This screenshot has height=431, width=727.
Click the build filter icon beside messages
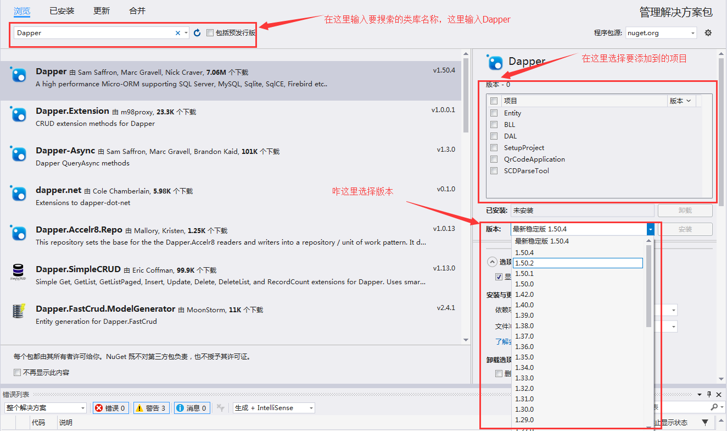point(221,408)
